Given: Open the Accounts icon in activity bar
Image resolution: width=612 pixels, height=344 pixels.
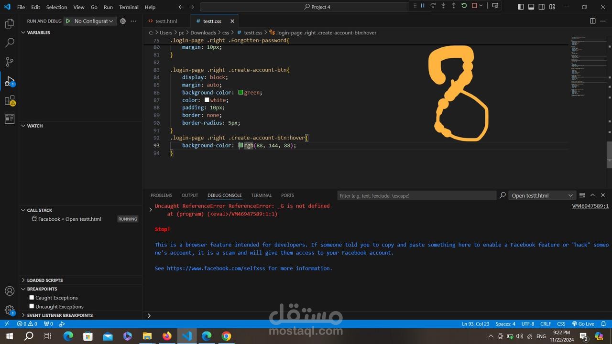Looking at the screenshot, I should (10, 291).
